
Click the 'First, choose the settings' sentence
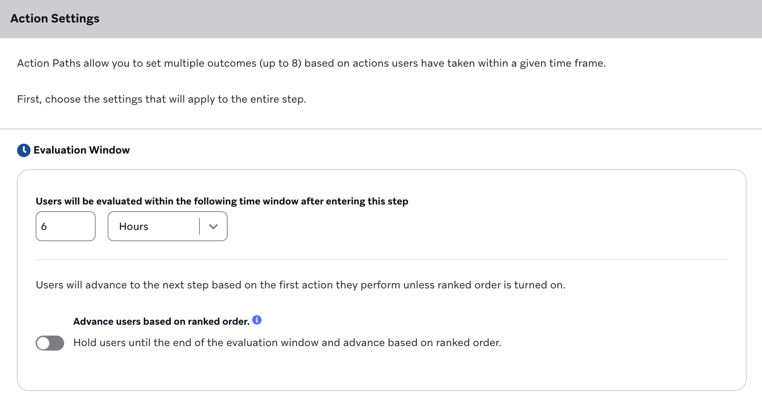point(162,99)
